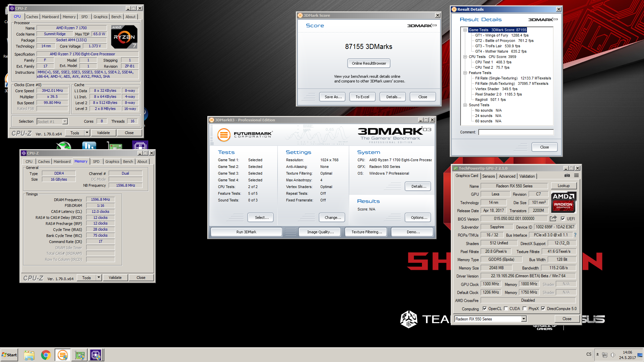Open the Bench tab in Memory CPU-Z window
644x362 pixels.
click(x=128, y=162)
